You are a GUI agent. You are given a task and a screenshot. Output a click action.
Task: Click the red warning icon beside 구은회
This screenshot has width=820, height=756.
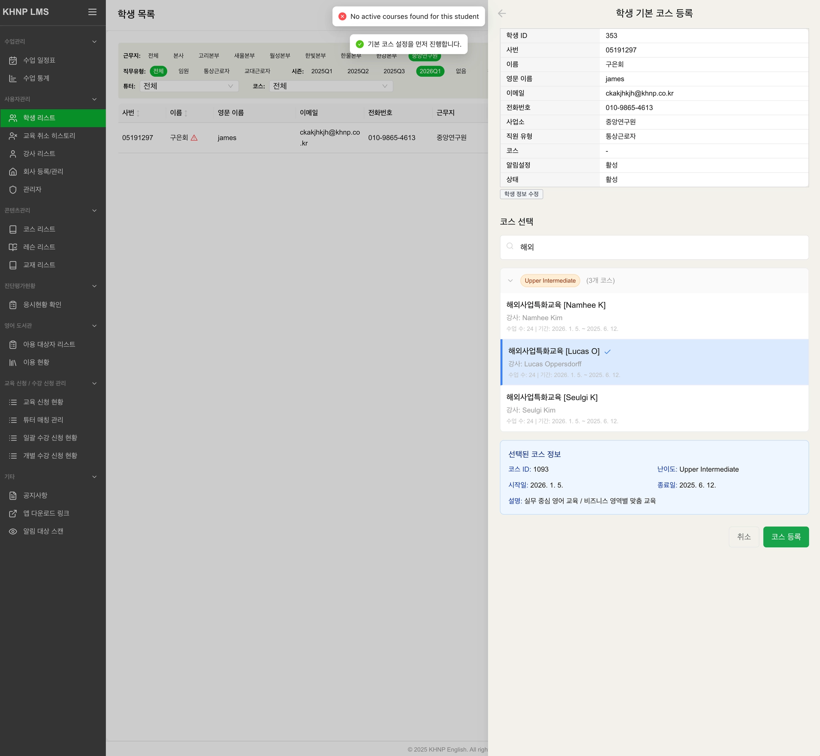coord(194,138)
